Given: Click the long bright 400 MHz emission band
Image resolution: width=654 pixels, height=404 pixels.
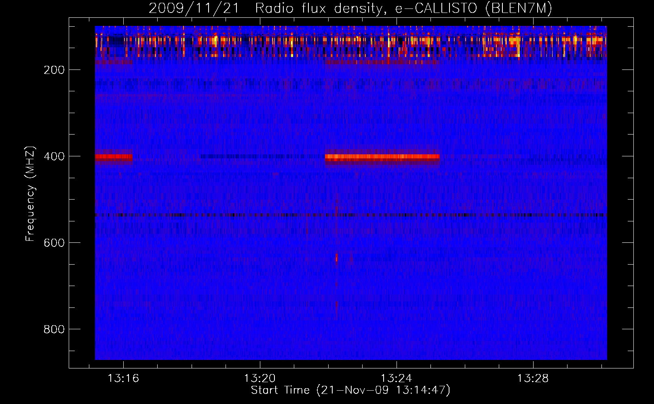Looking at the screenshot, I should coord(382,157).
